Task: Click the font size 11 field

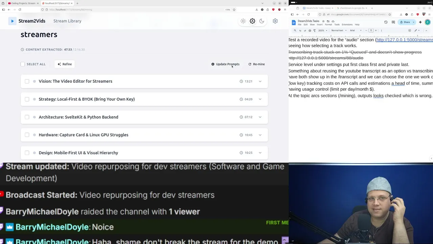Action: click(x=371, y=30)
